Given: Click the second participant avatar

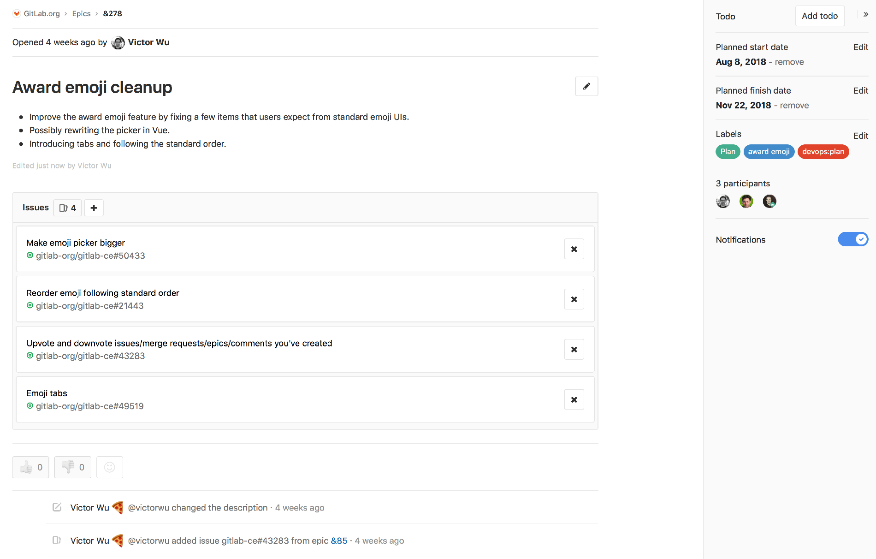Looking at the screenshot, I should click(746, 201).
